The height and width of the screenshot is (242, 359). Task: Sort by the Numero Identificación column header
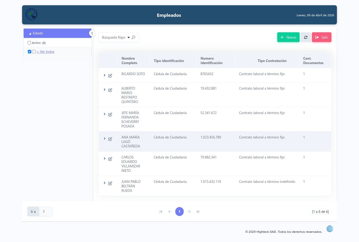click(211, 61)
